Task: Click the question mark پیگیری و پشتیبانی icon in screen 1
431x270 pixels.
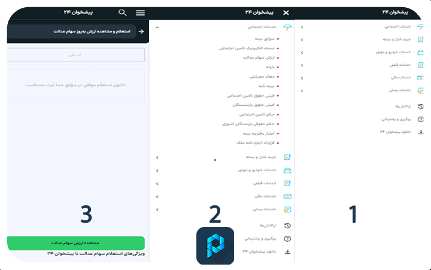Action: [421, 119]
